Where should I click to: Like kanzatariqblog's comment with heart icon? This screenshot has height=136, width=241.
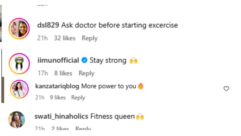point(226,89)
